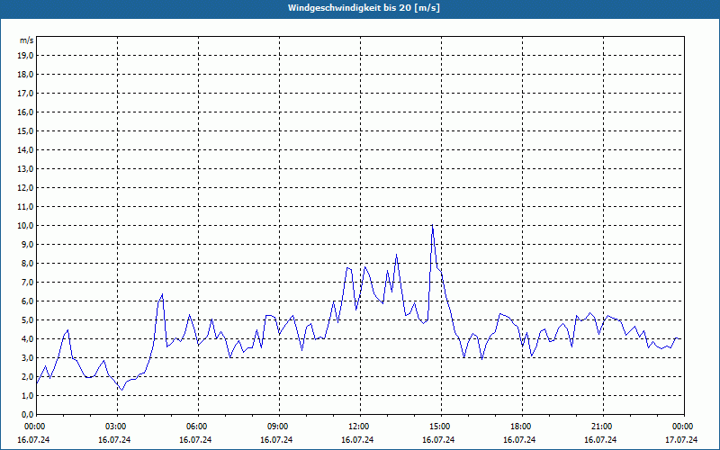
Task: Click the 17.07.24 date label
Action: 681,440
